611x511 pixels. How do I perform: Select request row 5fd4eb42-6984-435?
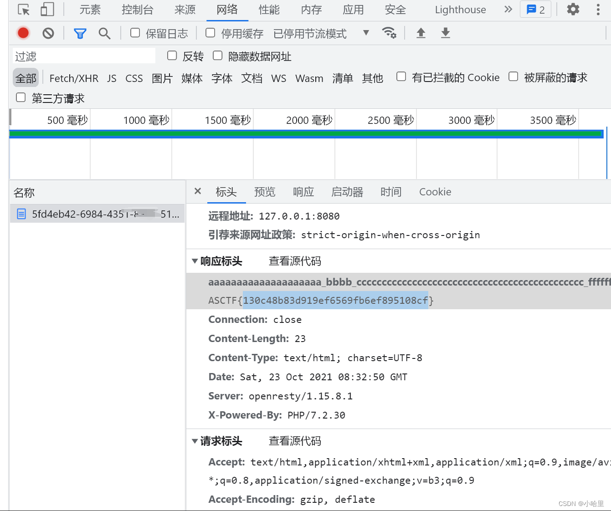pyautogui.click(x=97, y=214)
